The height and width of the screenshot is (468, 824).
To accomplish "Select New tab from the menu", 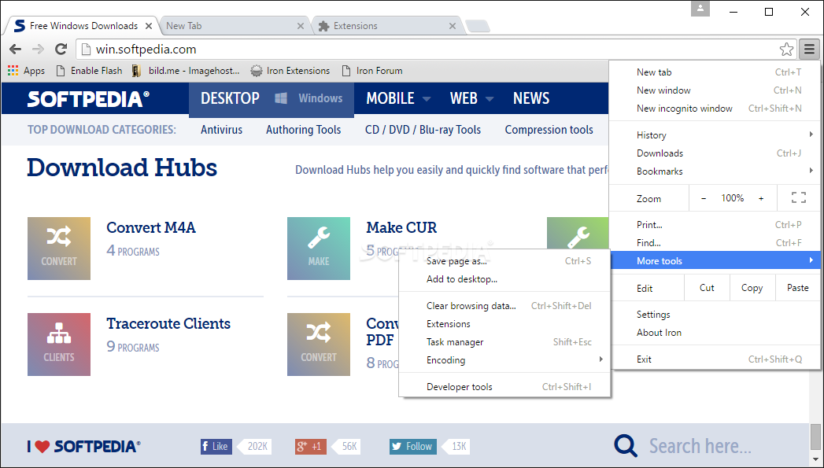I will (715, 72).
